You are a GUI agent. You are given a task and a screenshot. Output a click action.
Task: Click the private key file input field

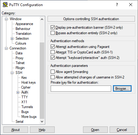click(81, 89)
